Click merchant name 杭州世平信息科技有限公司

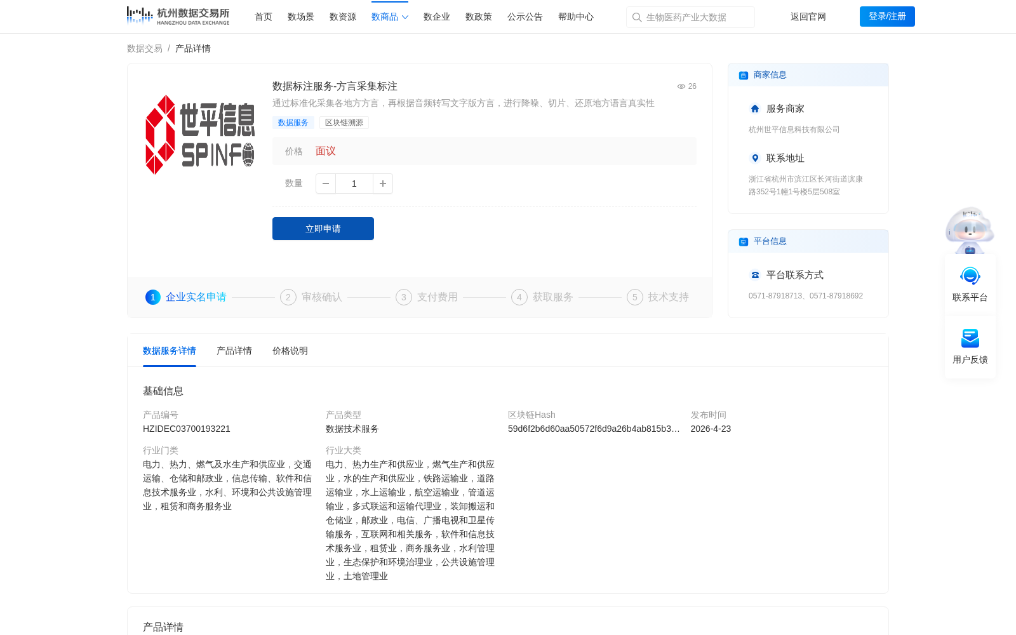(x=794, y=130)
